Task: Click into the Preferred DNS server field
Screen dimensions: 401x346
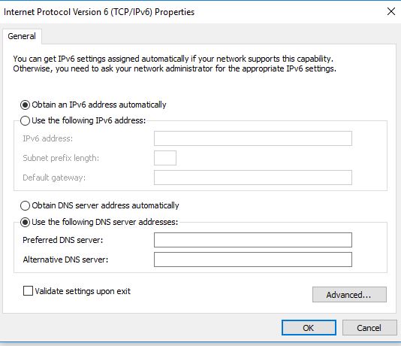Action: click(x=253, y=240)
